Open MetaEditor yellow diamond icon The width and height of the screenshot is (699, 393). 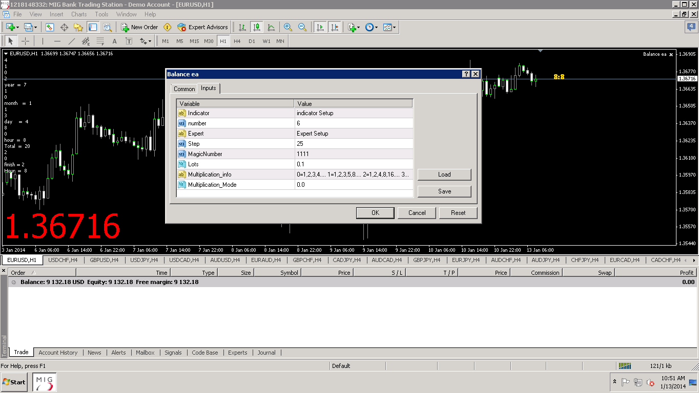tap(167, 27)
